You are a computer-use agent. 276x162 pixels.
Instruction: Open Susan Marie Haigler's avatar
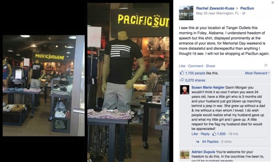185,90
